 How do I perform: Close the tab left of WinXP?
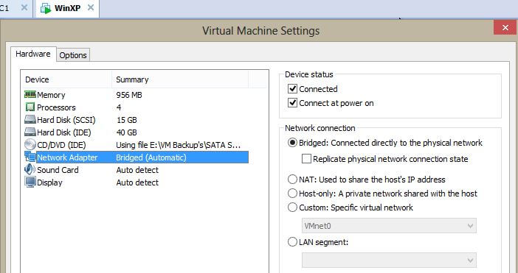(24, 8)
